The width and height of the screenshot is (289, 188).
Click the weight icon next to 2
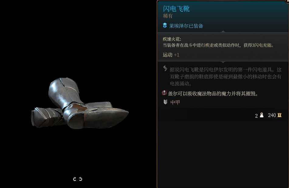click(x=262, y=115)
